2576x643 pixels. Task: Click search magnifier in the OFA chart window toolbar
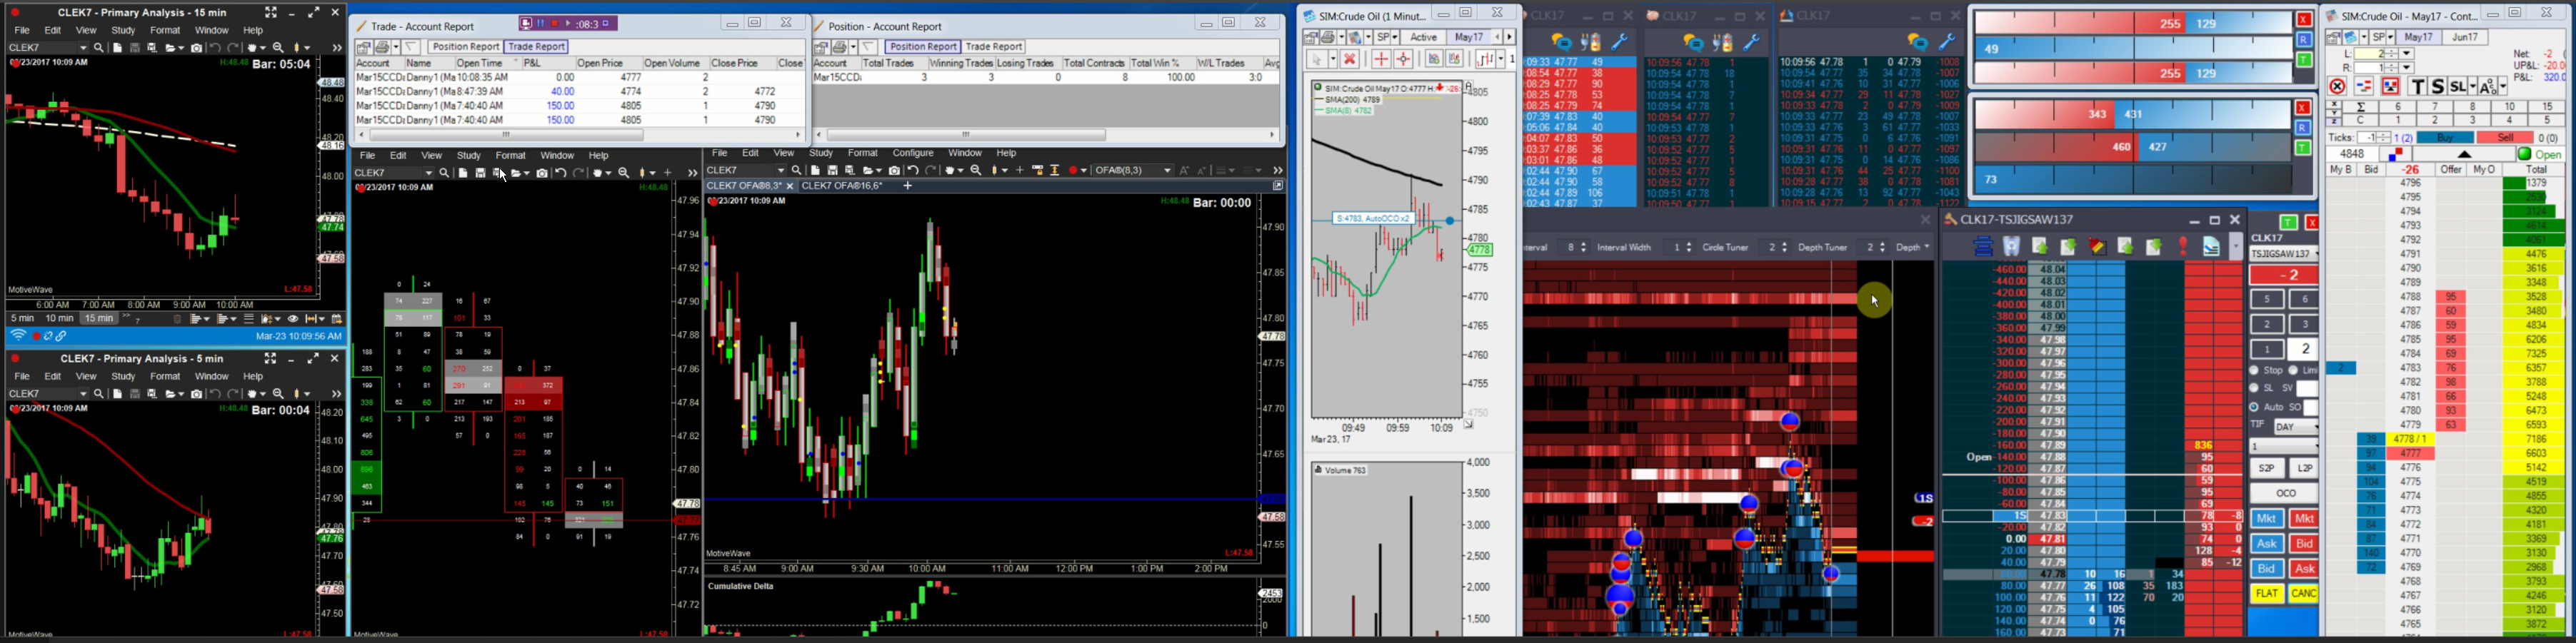797,171
